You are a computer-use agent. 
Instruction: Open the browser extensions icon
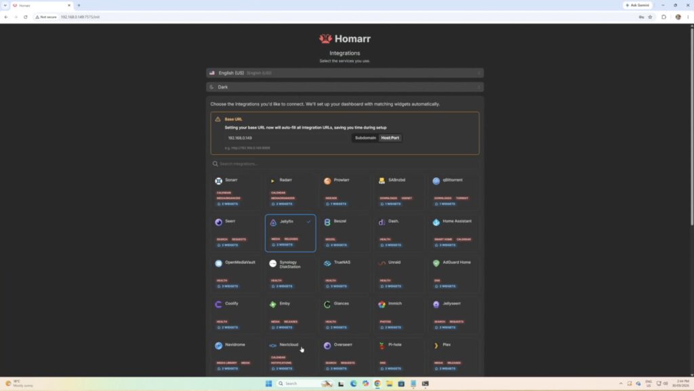664,17
